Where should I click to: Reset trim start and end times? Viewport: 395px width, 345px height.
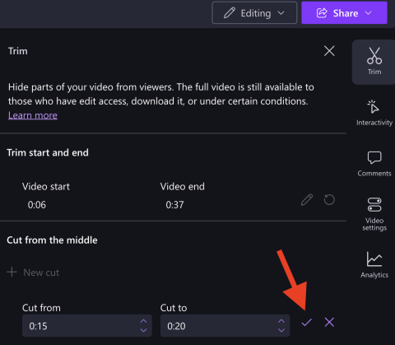[329, 200]
